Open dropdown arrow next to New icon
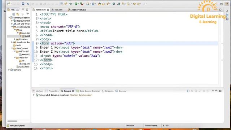 (x=11, y=4)
